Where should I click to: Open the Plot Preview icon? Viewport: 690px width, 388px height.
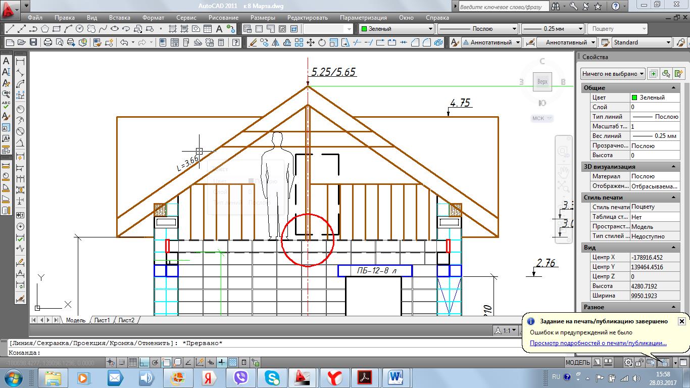pos(60,42)
